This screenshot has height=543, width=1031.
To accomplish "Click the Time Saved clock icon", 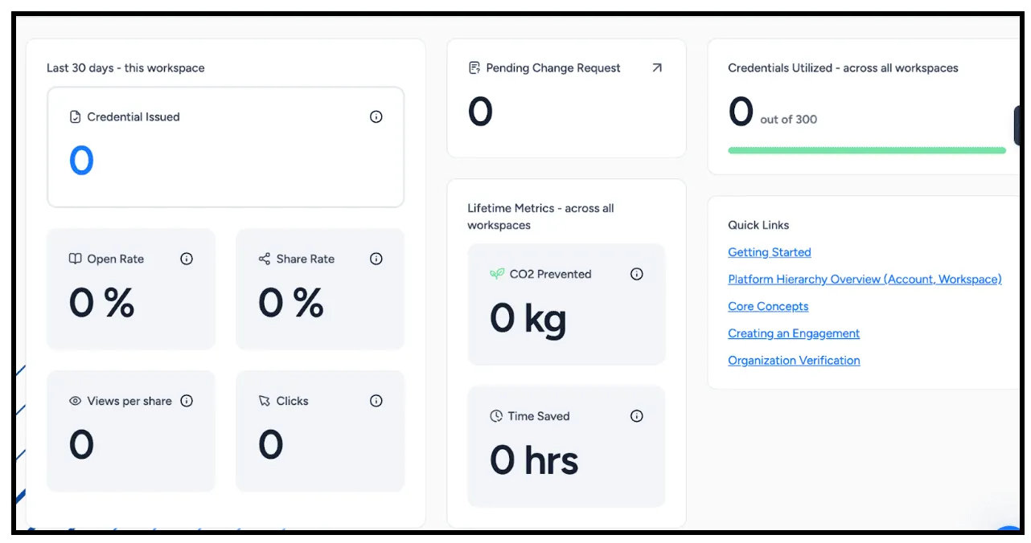I will [496, 416].
